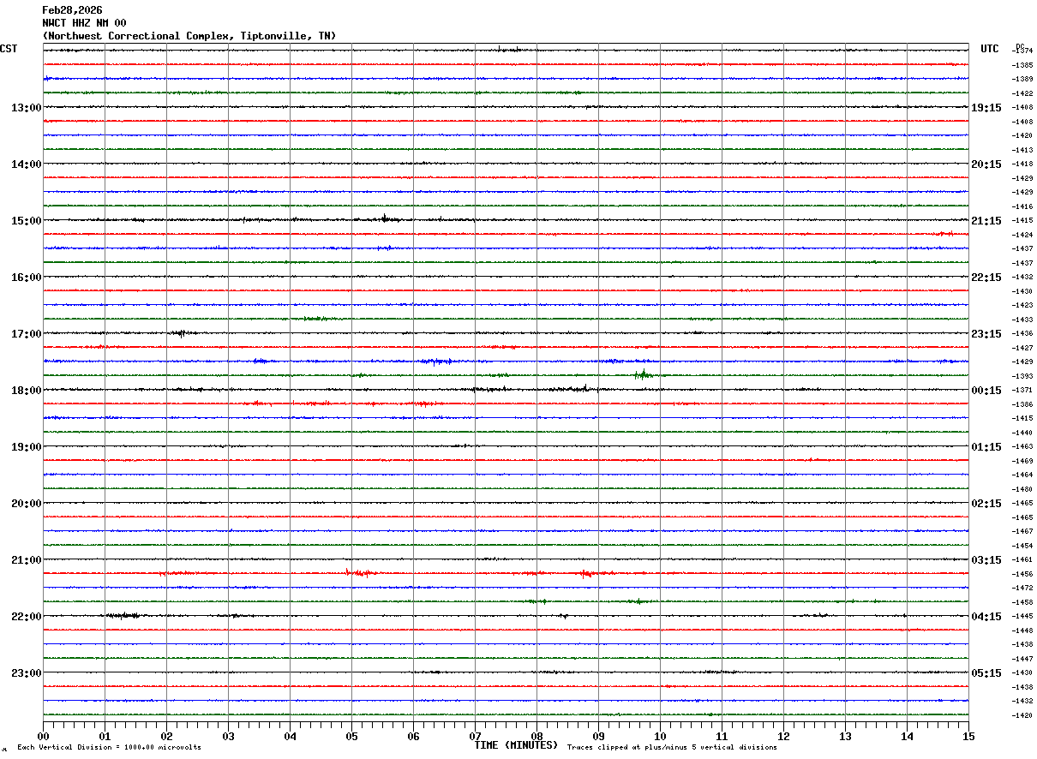The image size is (1037, 759).
Task: Select the -1480 DC offset value
Action: (x=1022, y=489)
